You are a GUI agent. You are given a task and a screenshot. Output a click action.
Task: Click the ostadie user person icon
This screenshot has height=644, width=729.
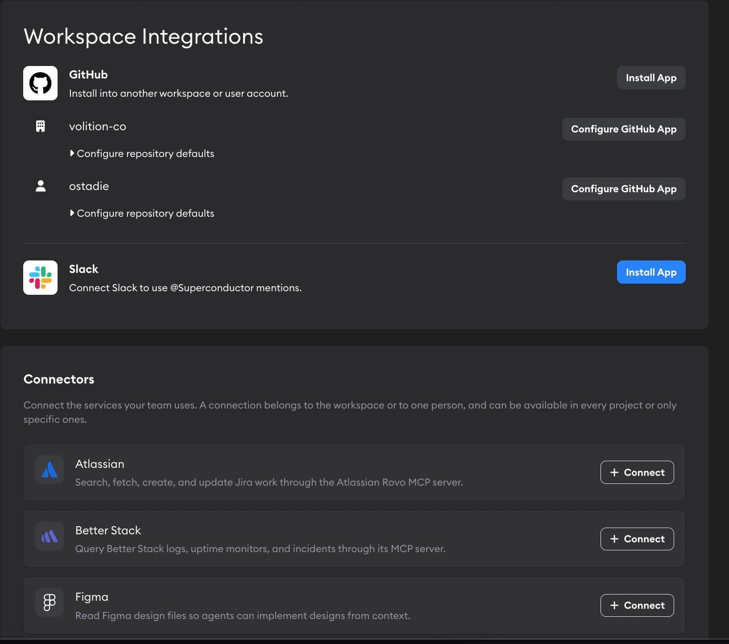pos(40,186)
